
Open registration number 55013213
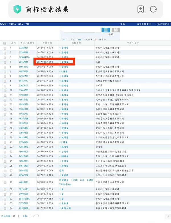pos(23,67)
